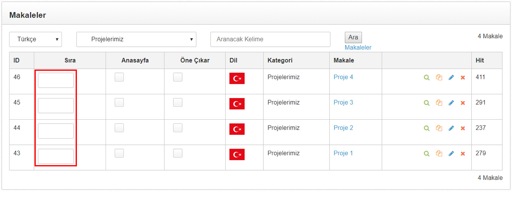Click the edit pencil icon for Proje 4
This screenshot has height=197, width=512.
pyautogui.click(x=451, y=77)
